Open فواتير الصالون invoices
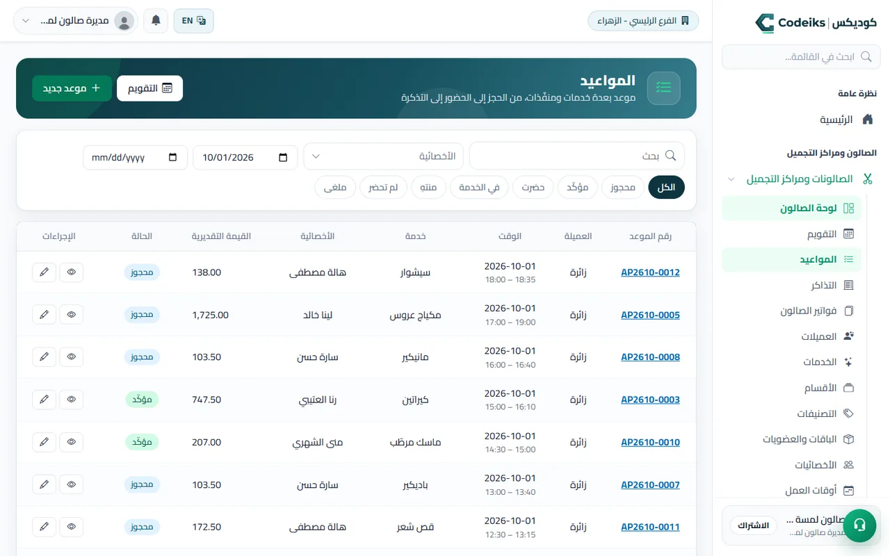890x556 pixels. [791, 311]
